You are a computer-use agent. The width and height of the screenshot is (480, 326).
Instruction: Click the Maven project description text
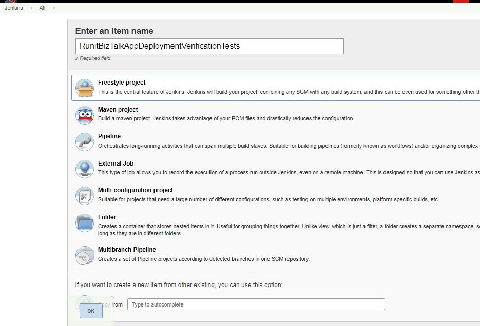click(226, 118)
